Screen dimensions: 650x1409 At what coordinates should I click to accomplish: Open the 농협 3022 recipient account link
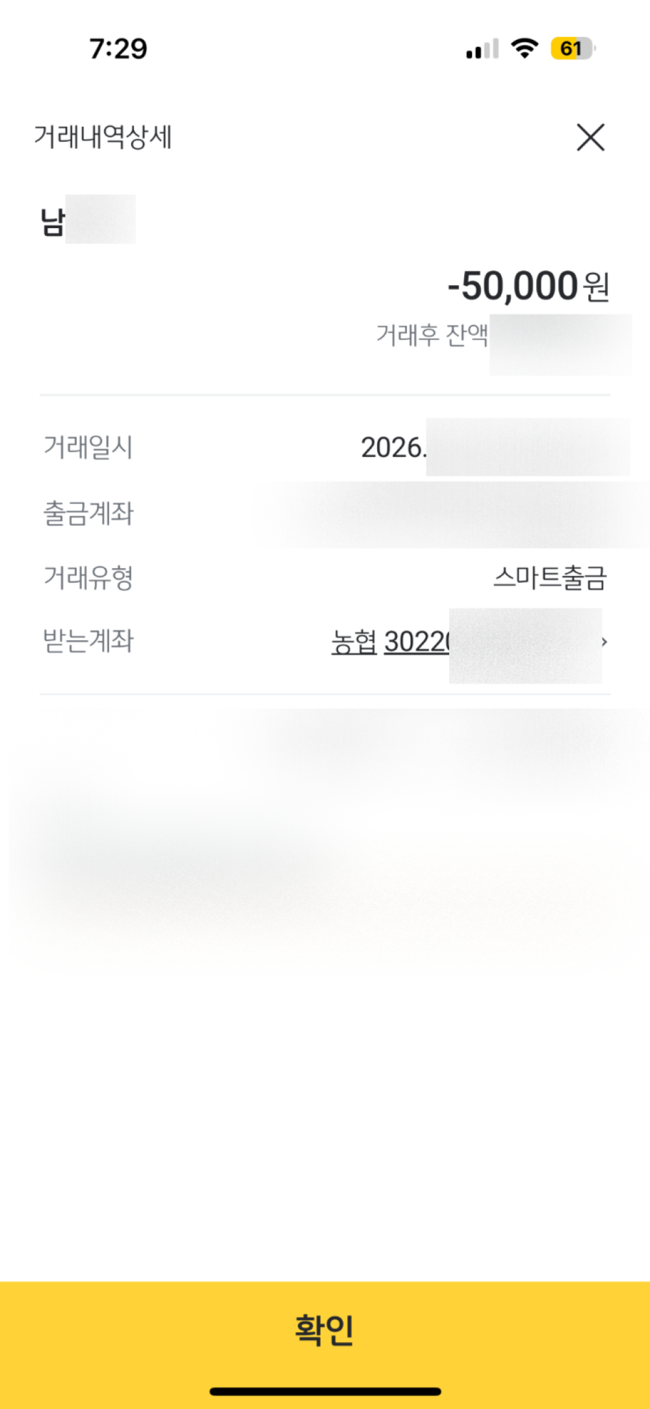coord(390,642)
